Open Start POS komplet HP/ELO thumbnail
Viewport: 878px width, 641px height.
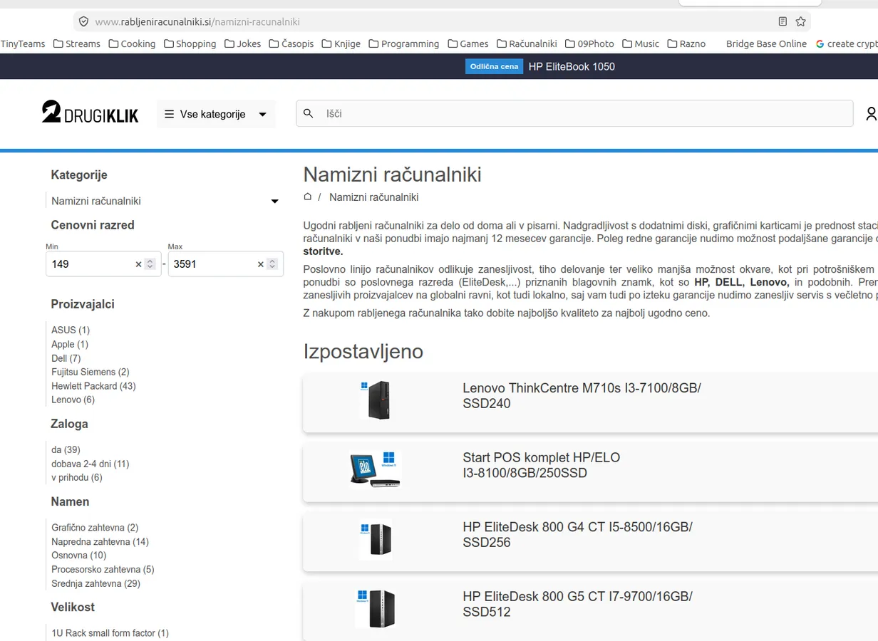(x=376, y=469)
